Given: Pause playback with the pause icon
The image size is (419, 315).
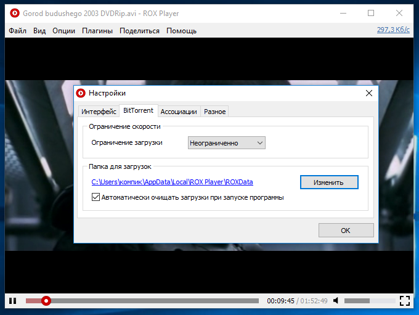Looking at the screenshot, I should (x=12, y=301).
